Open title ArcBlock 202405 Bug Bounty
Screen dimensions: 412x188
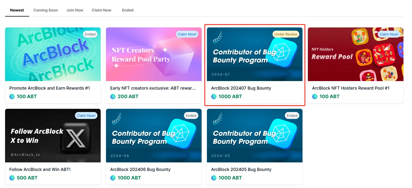(x=241, y=170)
